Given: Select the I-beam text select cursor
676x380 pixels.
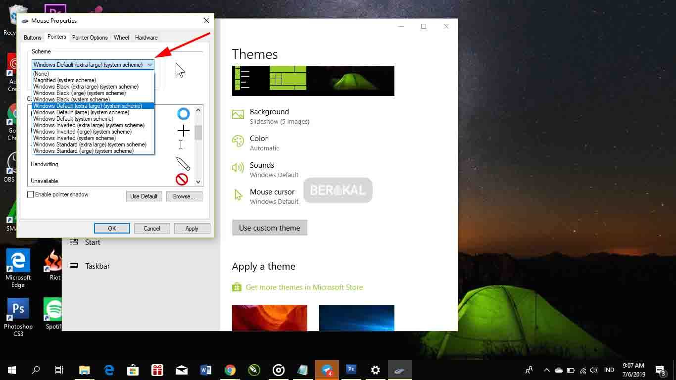Looking at the screenshot, I should pos(181,144).
